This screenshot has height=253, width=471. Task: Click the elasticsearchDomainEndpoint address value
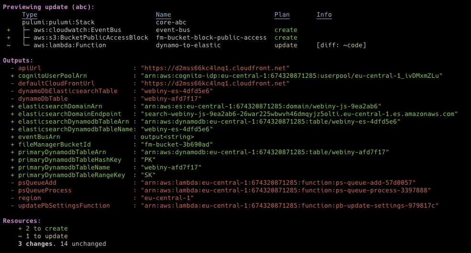(x=299, y=114)
